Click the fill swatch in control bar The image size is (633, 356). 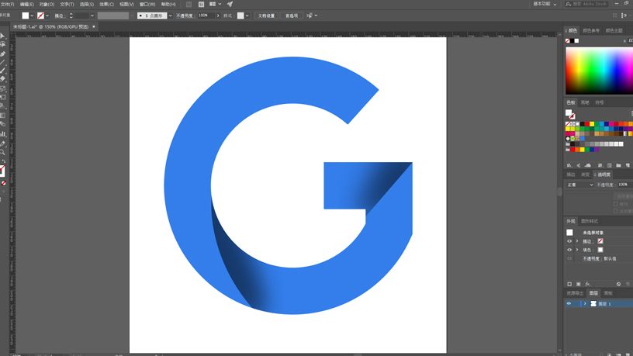25,16
